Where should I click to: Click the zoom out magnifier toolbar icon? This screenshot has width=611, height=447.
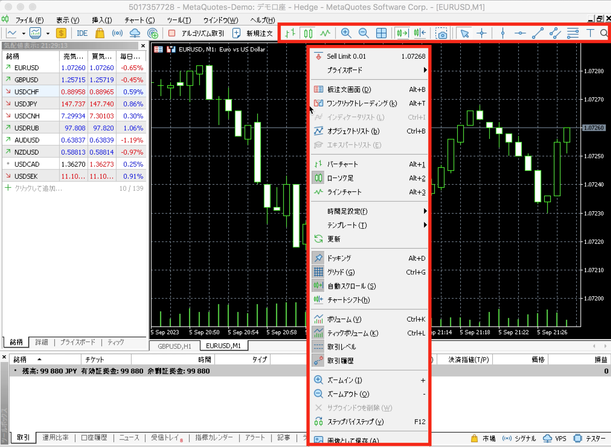click(363, 33)
